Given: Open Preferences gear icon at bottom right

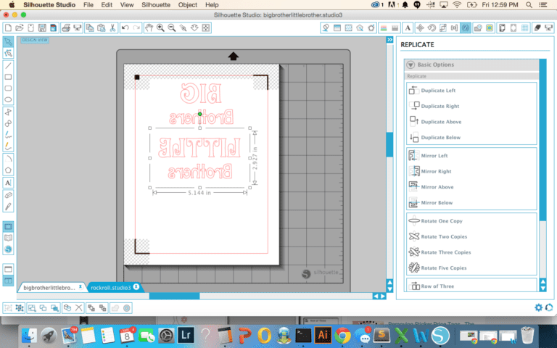Looking at the screenshot, I should click(539, 307).
